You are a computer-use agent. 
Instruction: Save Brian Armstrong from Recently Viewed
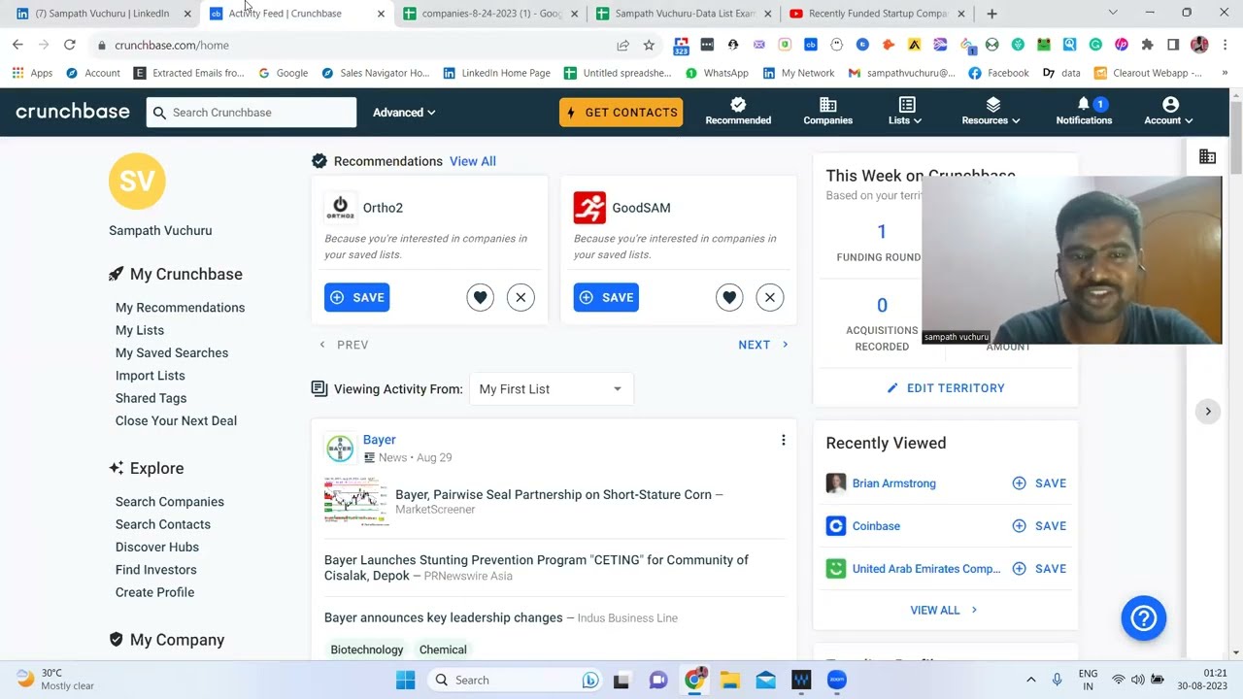coord(1039,483)
